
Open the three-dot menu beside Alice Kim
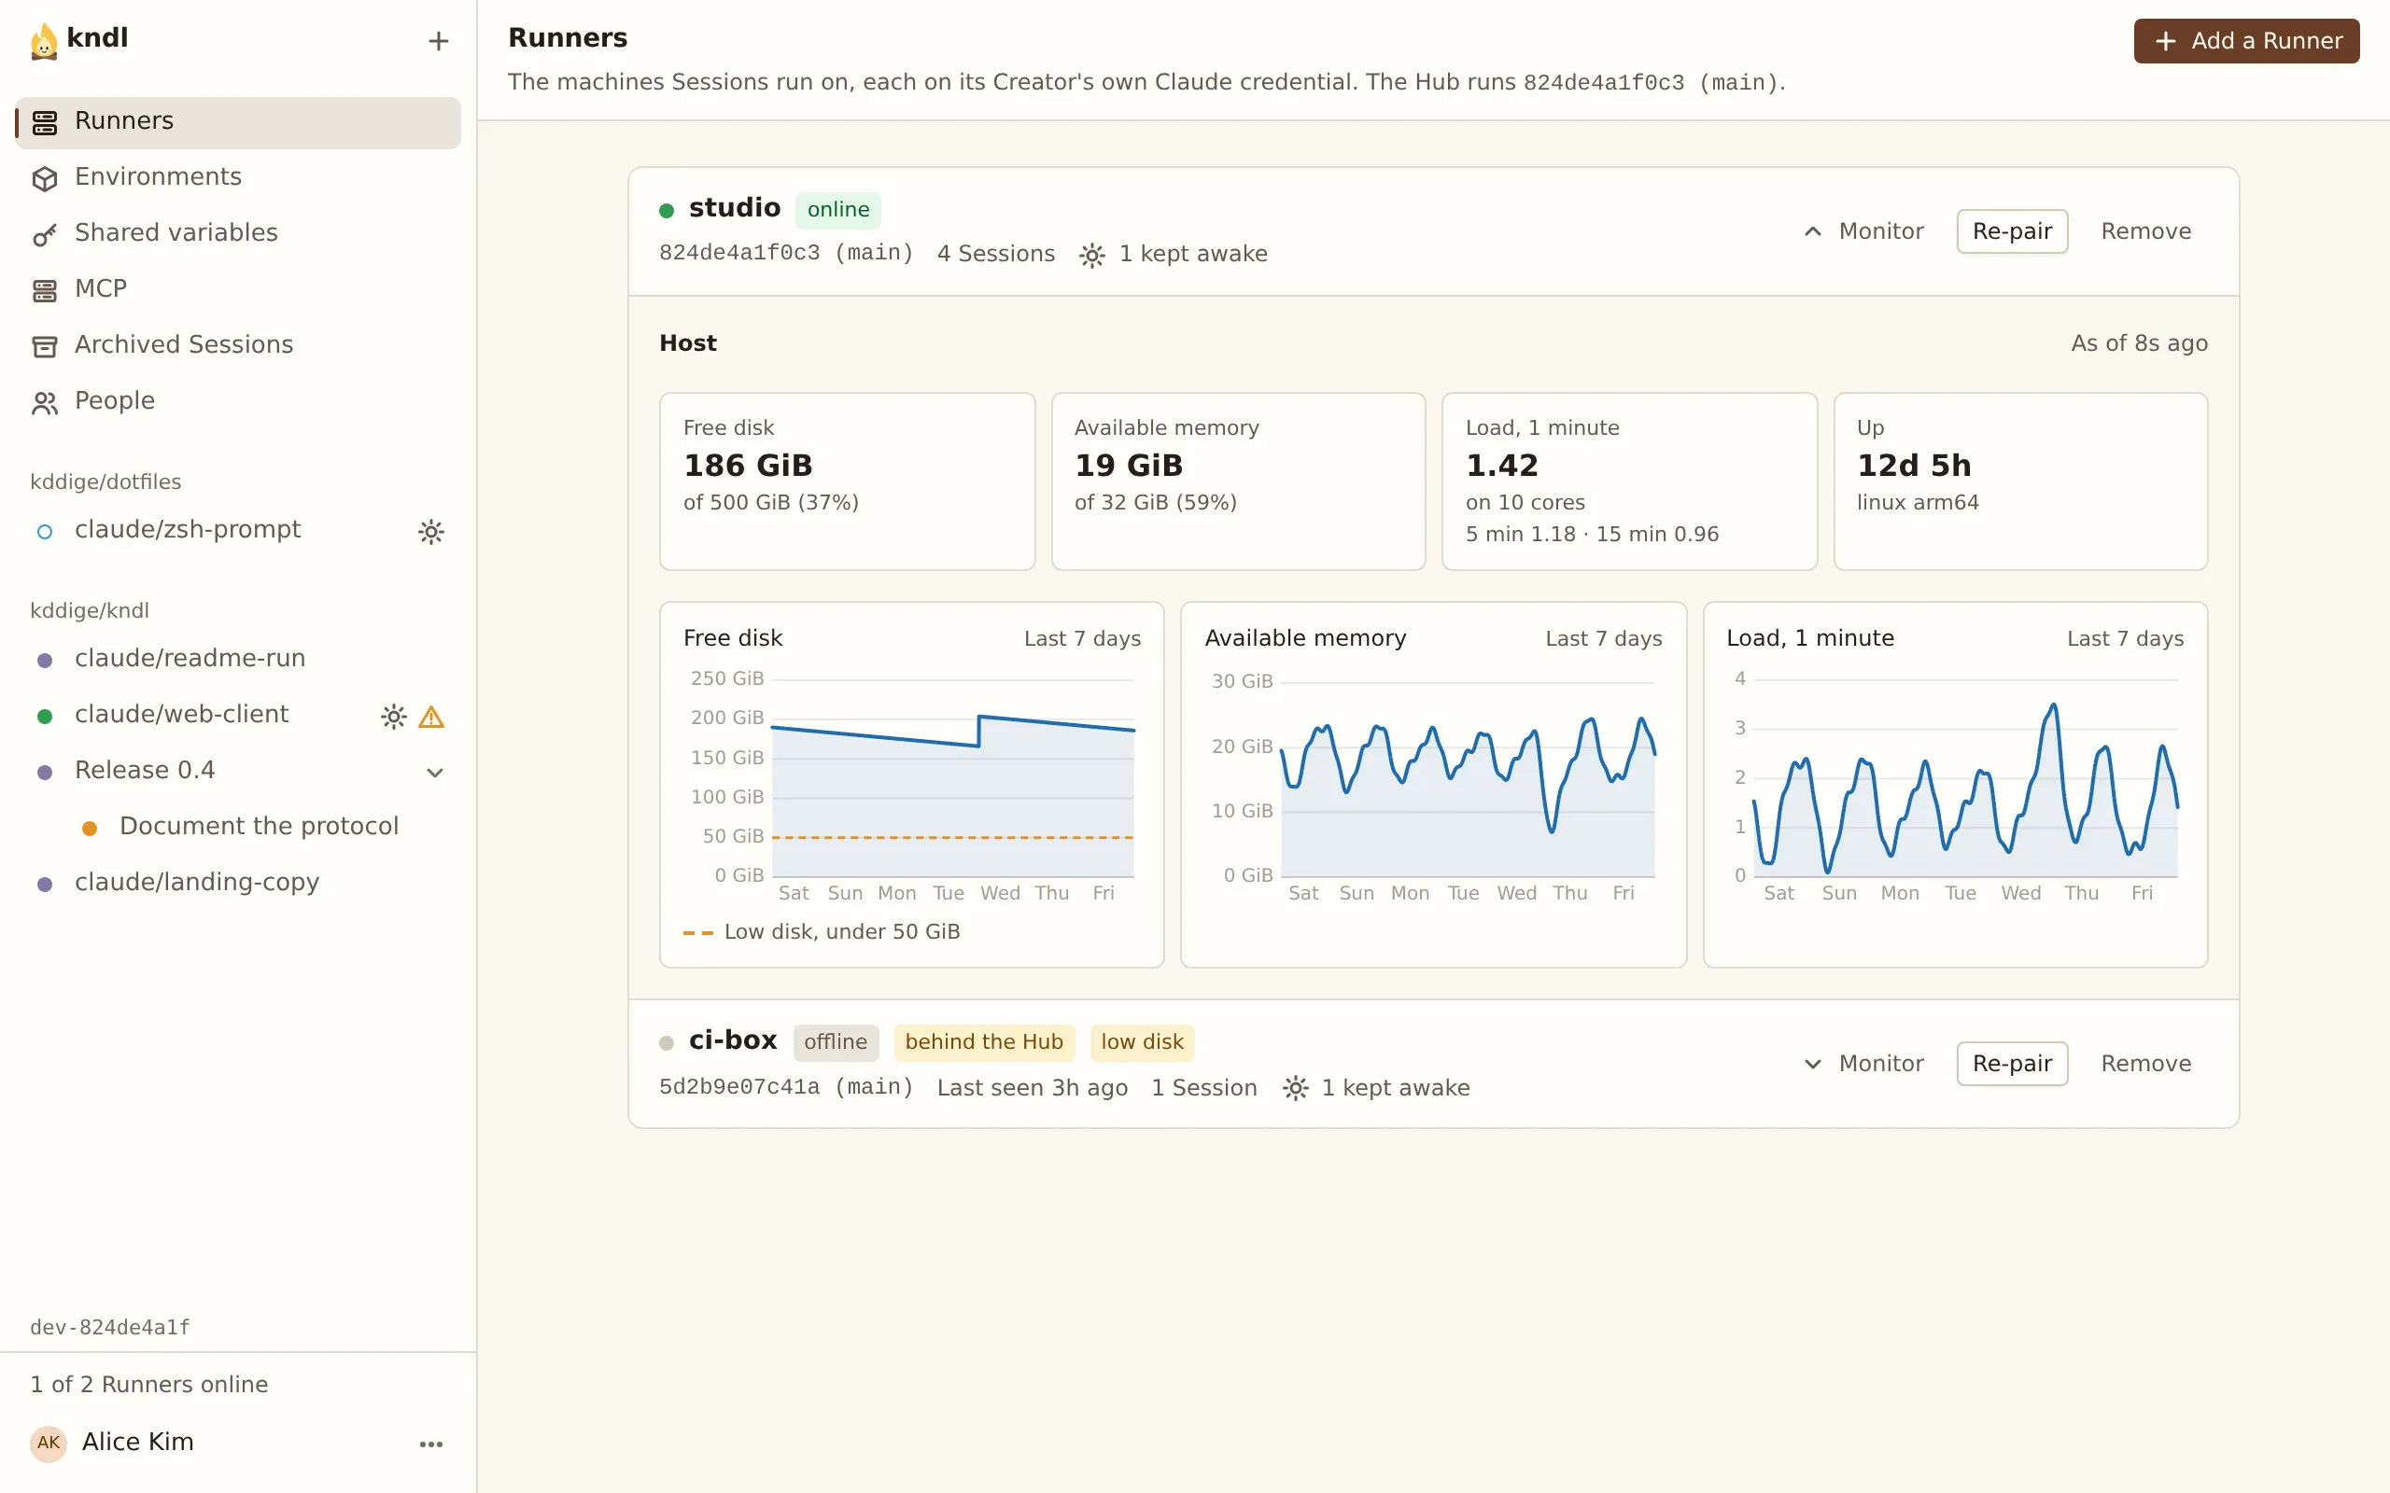pos(430,1444)
